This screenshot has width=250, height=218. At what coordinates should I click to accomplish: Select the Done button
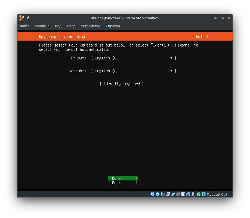(123, 178)
